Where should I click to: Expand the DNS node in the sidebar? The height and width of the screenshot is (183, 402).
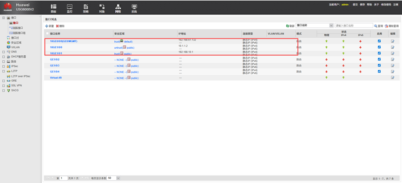[x=4, y=52]
